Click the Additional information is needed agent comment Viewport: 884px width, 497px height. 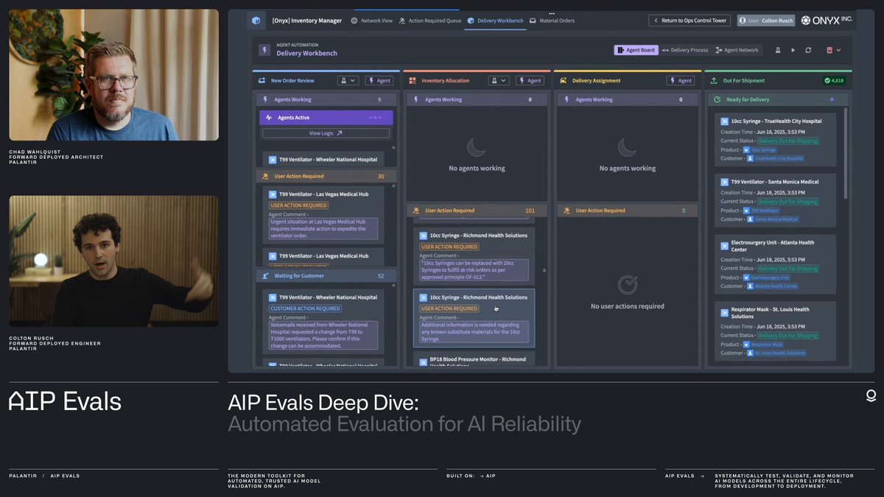474,331
